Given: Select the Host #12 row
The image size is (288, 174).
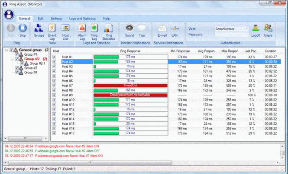Looking at the screenshot, I should point(167,109).
